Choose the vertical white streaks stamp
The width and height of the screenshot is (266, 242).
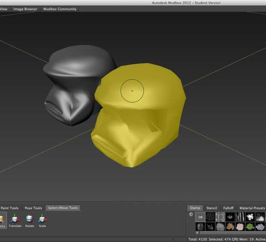240,217
